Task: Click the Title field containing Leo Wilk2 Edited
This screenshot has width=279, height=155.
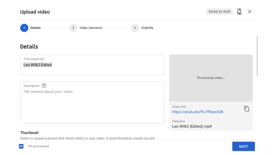Action: pos(92,65)
